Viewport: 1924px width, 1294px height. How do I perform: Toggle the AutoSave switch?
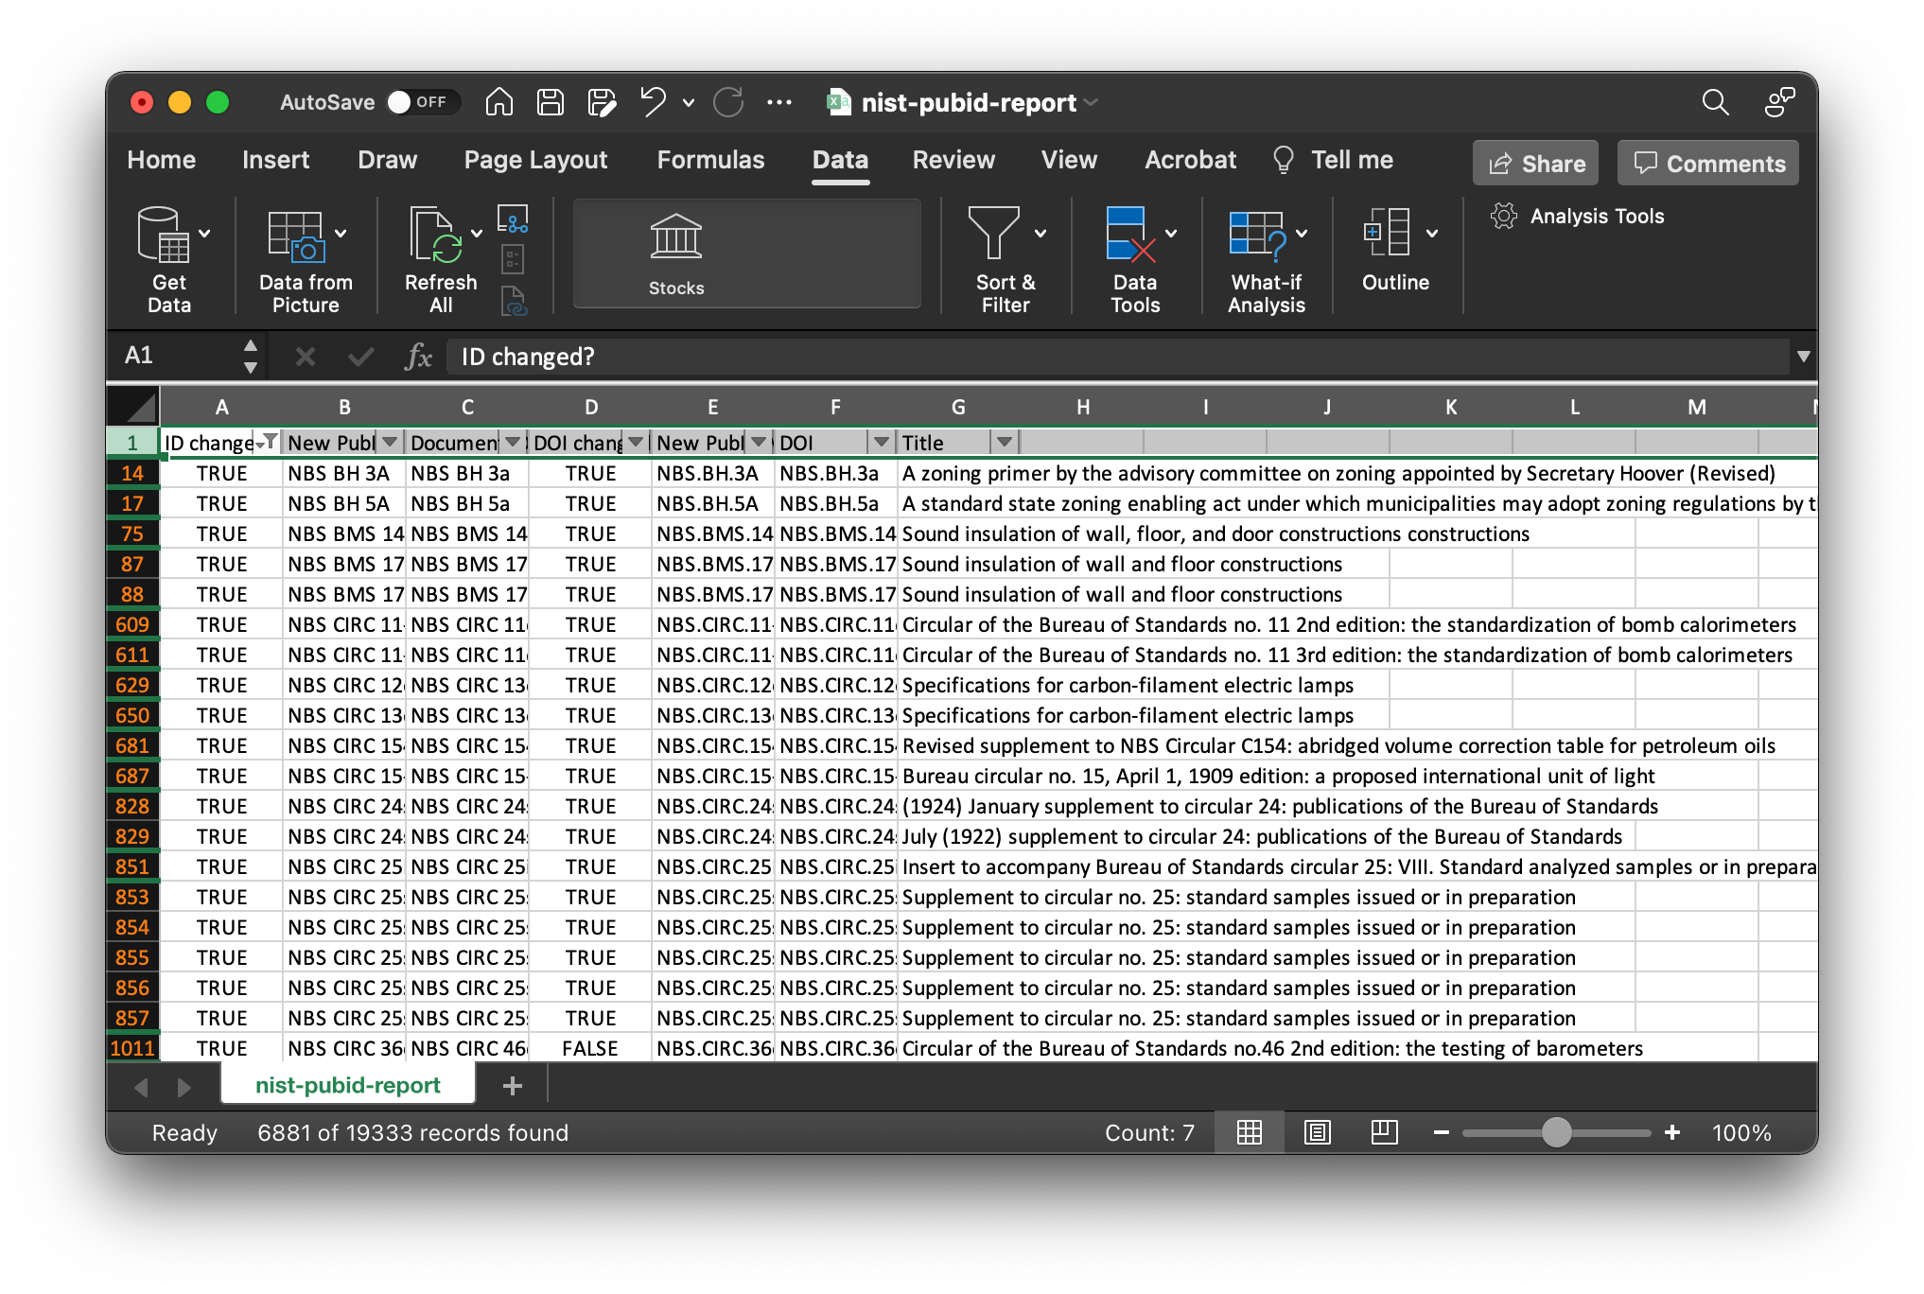(422, 102)
